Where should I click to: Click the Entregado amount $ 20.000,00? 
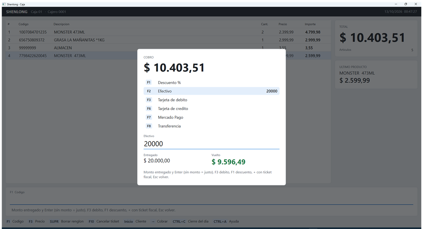coord(157,161)
